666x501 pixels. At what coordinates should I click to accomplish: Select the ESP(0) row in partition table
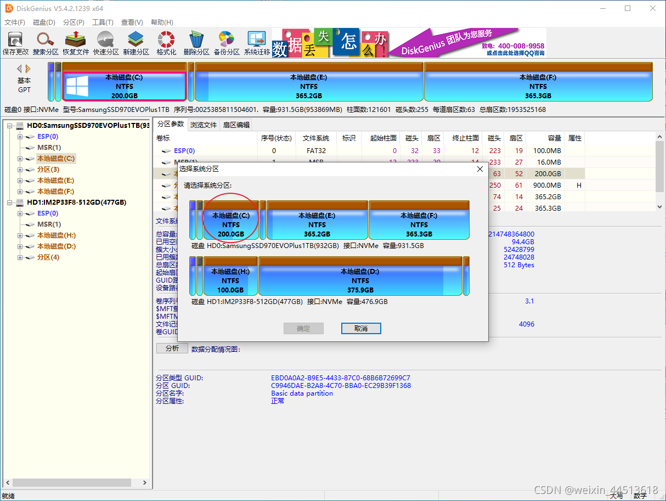[x=369, y=150]
